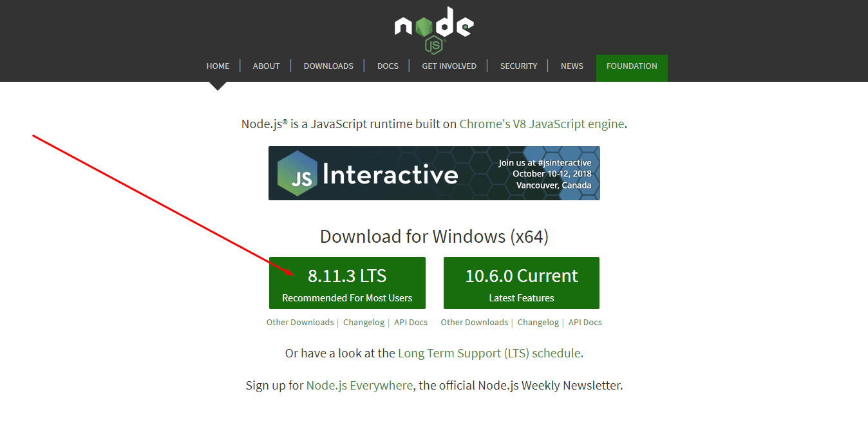Click the 'Download for Windows (x64)' heading
The width and height of the screenshot is (868, 425).
tap(434, 236)
